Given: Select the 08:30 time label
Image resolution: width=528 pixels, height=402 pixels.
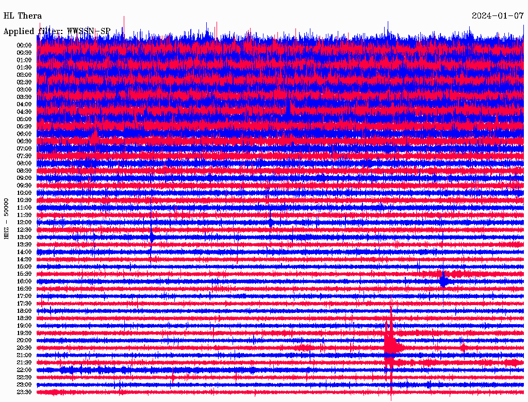Looking at the screenshot, I should coord(24,171).
